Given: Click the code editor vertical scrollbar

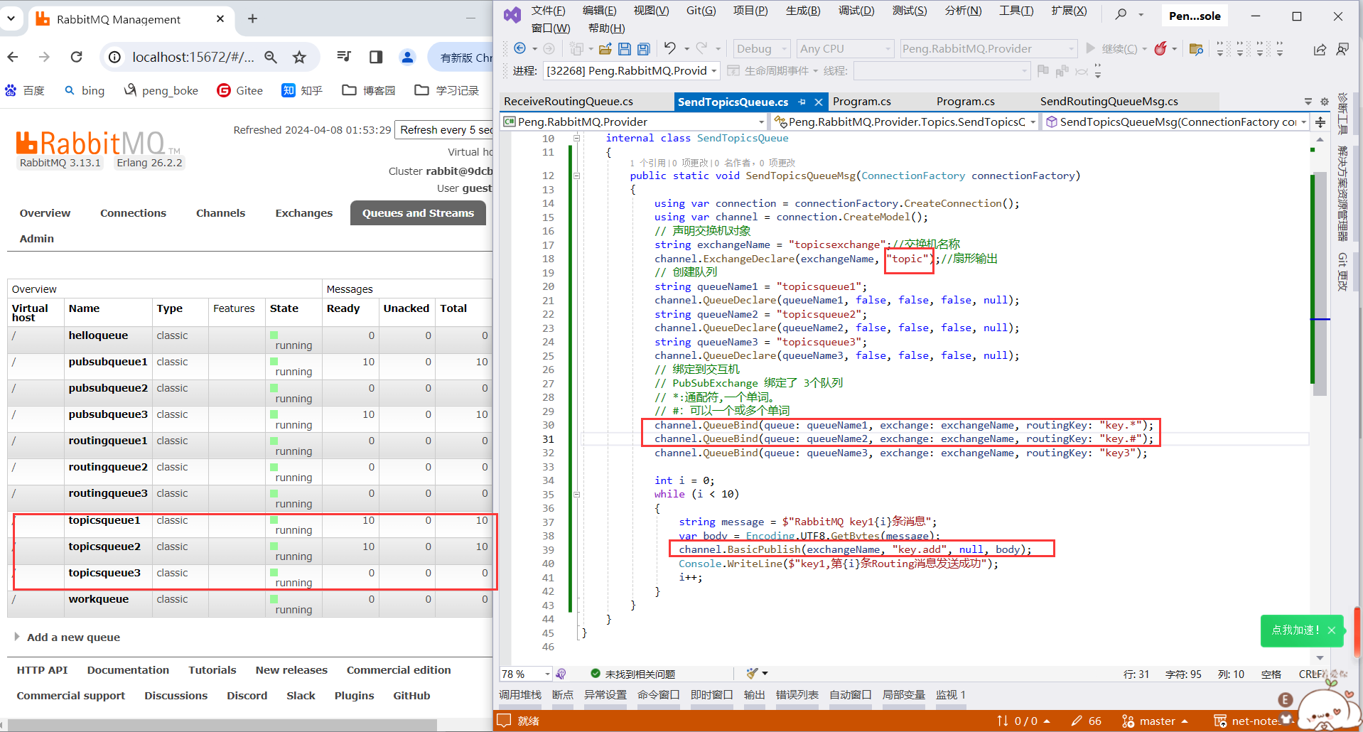Looking at the screenshot, I should (x=1320, y=284).
